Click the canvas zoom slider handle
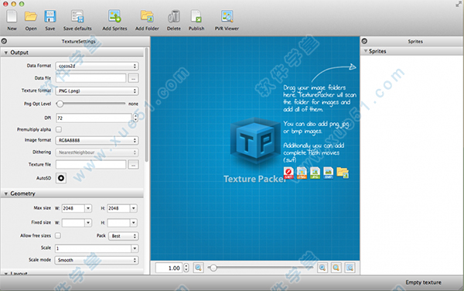The width and height of the screenshot is (464, 291). point(213,268)
